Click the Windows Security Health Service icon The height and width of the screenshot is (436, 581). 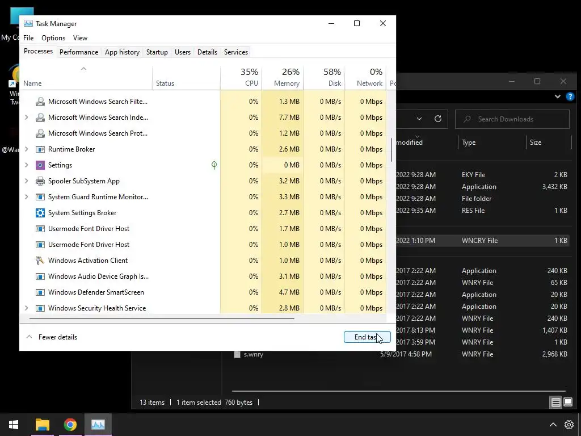[40, 308]
